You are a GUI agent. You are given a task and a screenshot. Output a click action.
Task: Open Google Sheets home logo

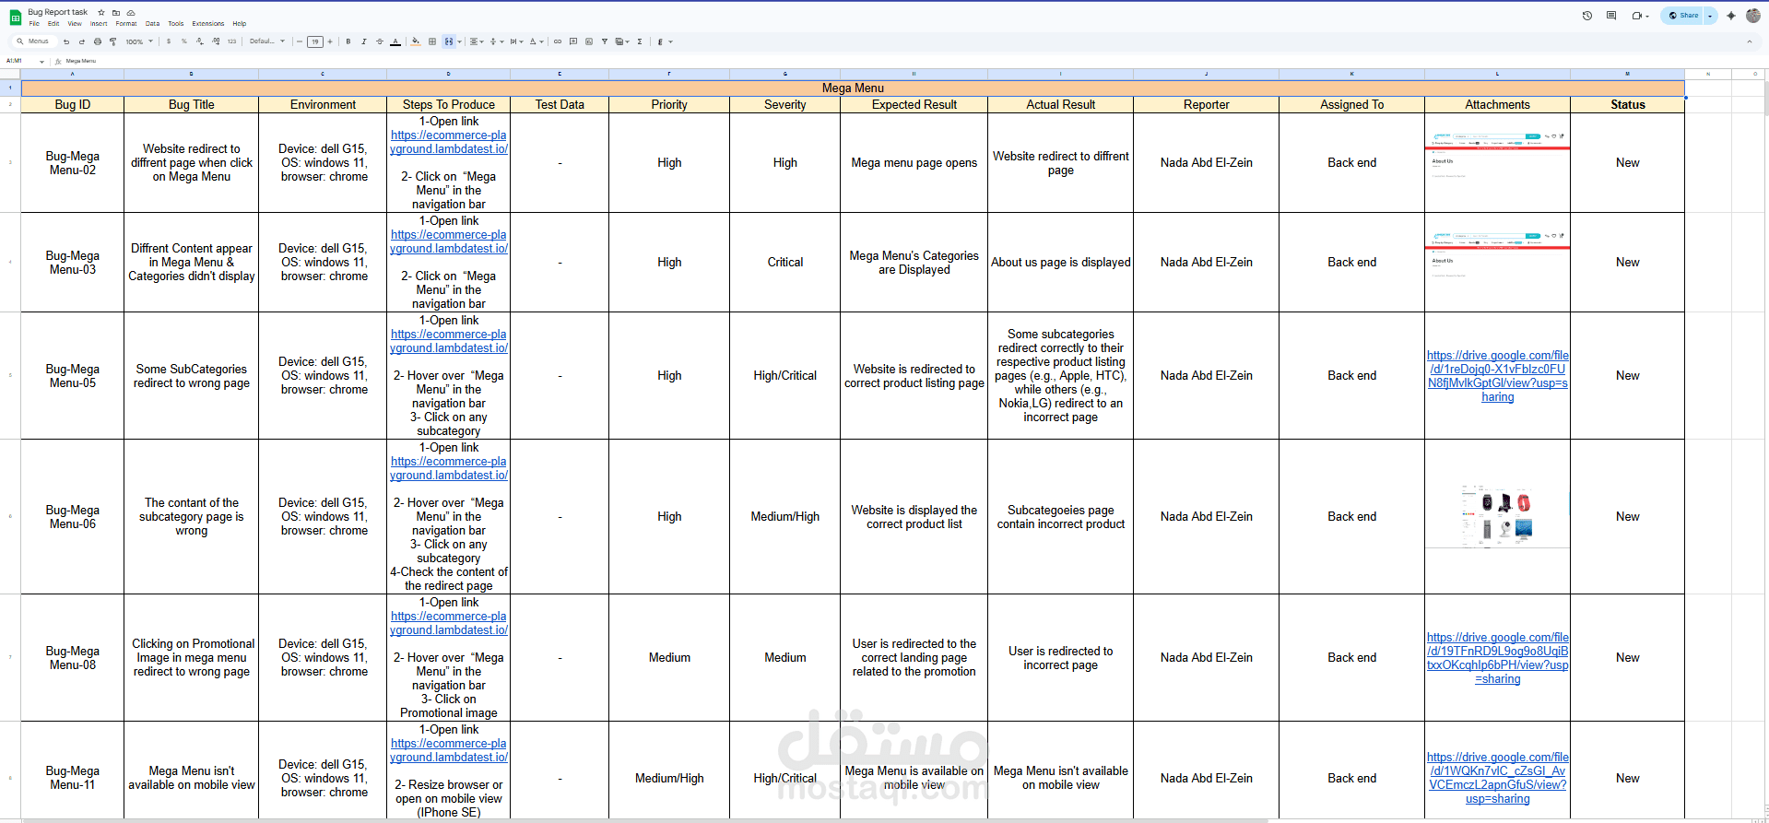pyautogui.click(x=15, y=18)
